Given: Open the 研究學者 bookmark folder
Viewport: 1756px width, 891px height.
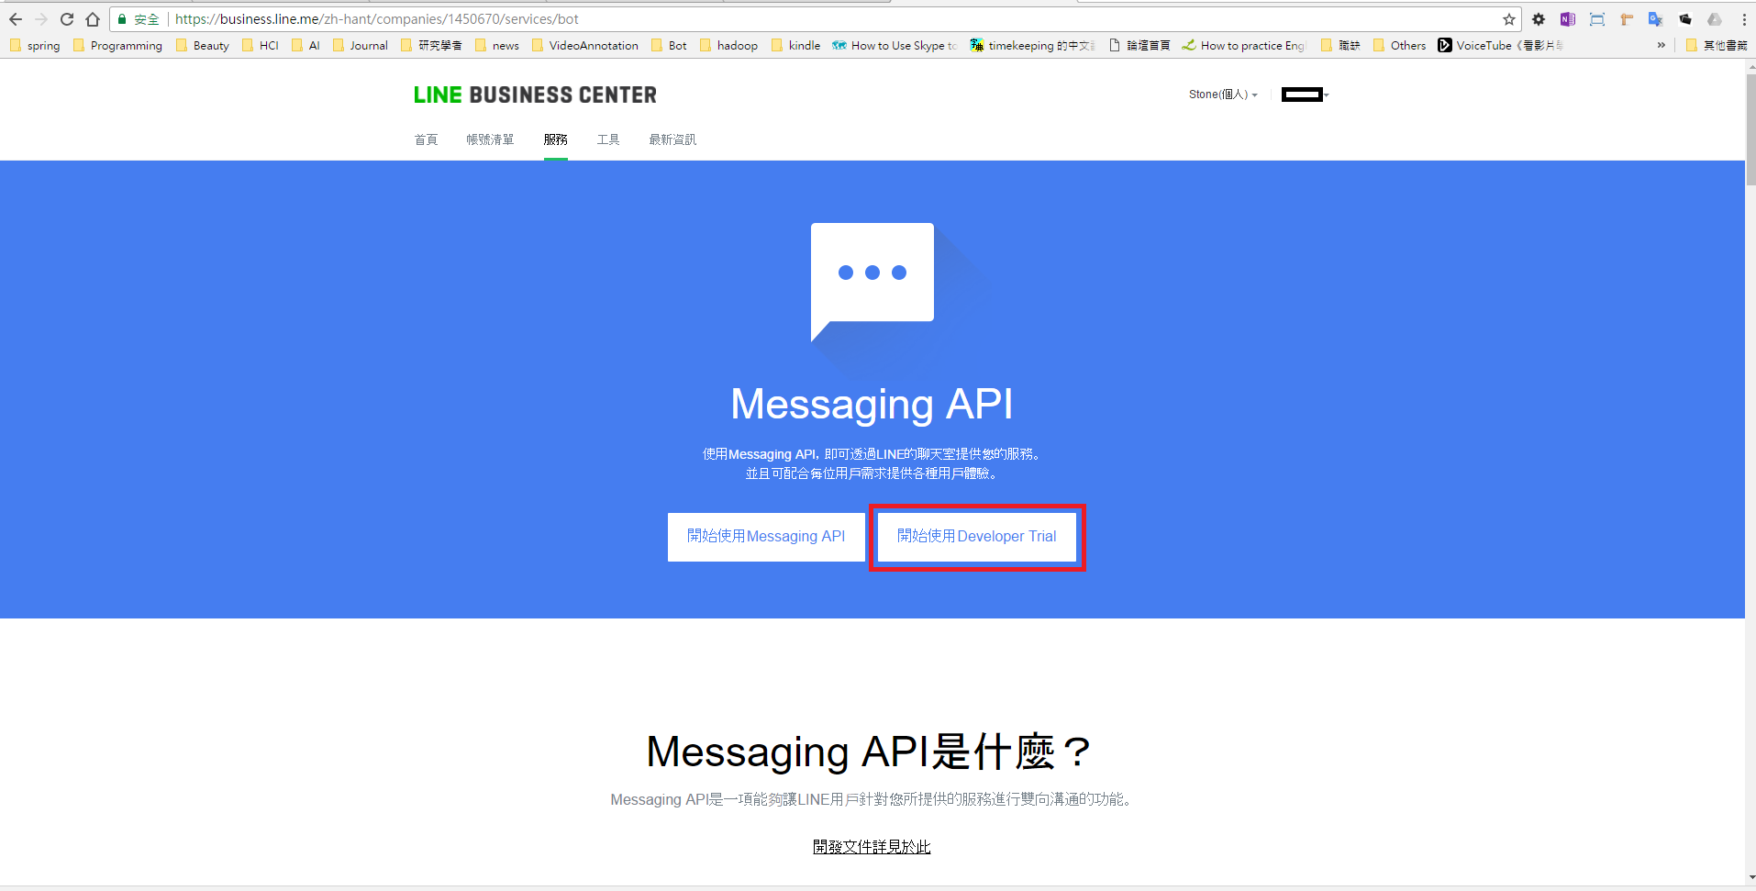Looking at the screenshot, I should click(431, 45).
